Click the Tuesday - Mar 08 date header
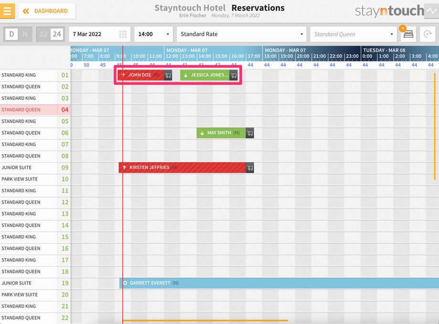439x324 pixels. point(384,50)
